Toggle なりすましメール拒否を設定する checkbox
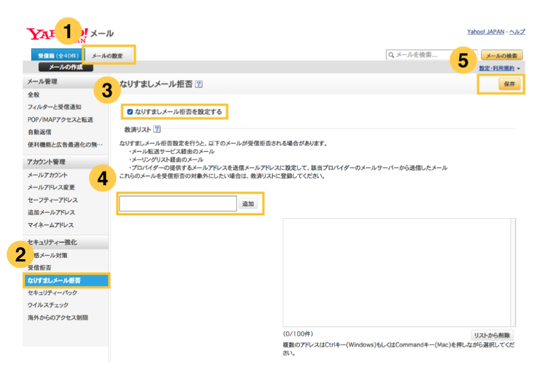548x386 pixels. click(x=130, y=112)
